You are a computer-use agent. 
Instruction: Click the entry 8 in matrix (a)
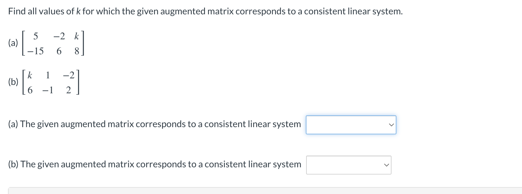(x=77, y=51)
